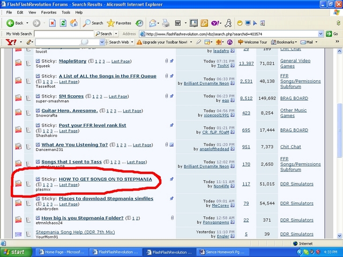Click the Windows start button
The image size is (343, 257).
click(x=16, y=252)
